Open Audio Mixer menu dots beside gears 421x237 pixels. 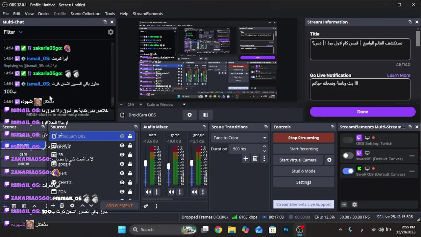[156, 206]
